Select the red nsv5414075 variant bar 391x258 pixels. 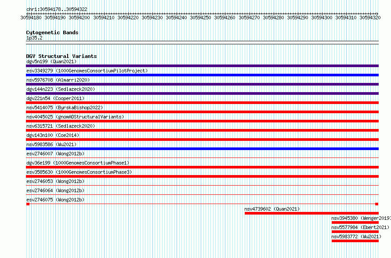202,112
